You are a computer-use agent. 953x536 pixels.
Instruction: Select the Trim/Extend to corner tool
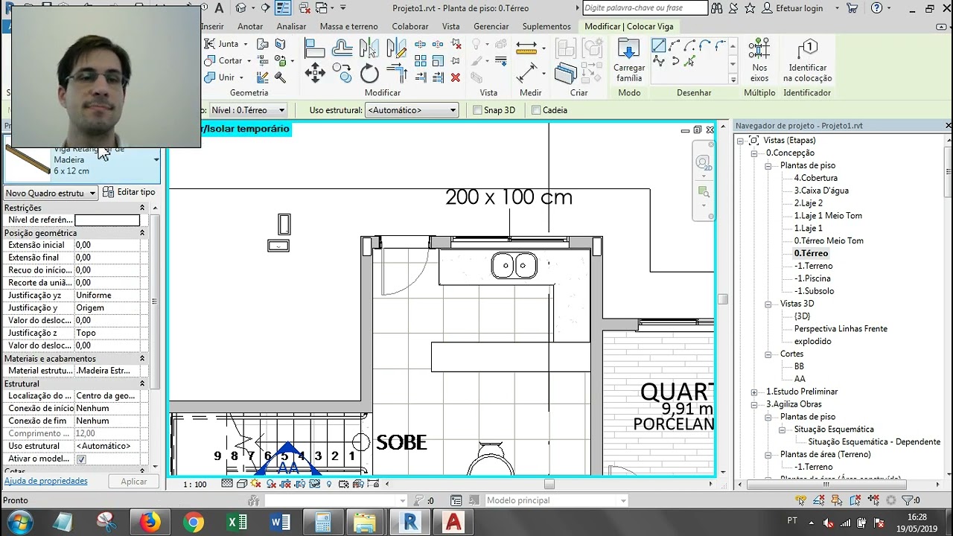pyautogui.click(x=397, y=73)
